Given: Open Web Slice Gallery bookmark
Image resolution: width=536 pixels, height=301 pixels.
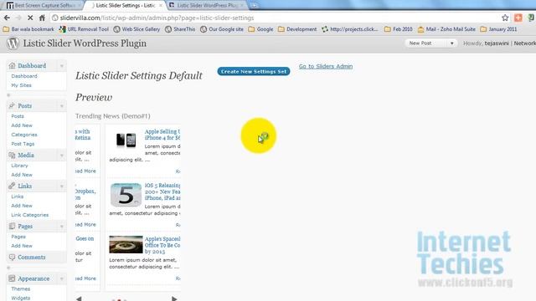Looking at the screenshot, I should [x=137, y=29].
